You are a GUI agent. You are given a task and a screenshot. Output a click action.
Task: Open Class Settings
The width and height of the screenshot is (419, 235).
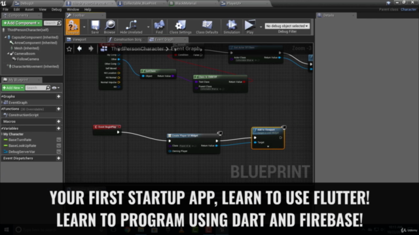[181, 27]
